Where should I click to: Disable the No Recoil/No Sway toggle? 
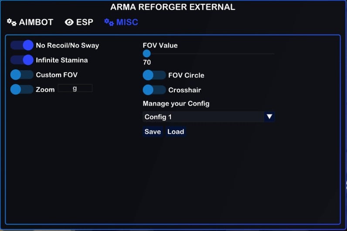click(22, 45)
